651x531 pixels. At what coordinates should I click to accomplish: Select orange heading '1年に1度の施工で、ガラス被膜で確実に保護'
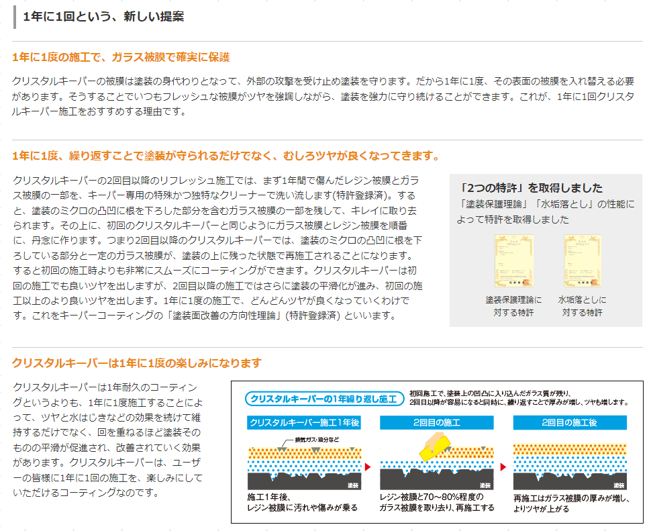[121, 57]
